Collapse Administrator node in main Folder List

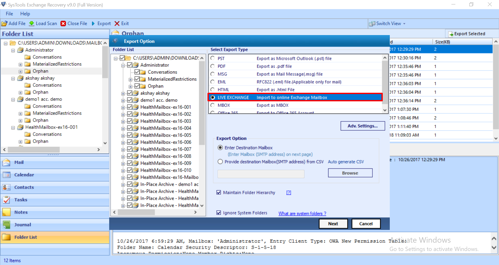13,50
